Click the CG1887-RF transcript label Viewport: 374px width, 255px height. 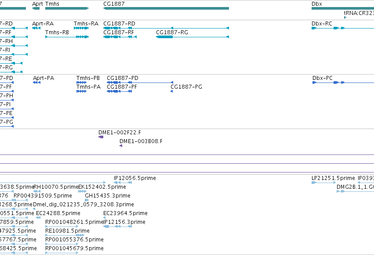(x=119, y=32)
